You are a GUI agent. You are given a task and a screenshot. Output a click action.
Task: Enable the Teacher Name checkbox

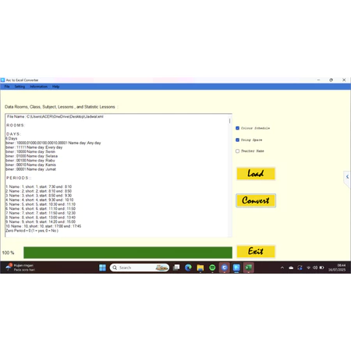[237, 151]
